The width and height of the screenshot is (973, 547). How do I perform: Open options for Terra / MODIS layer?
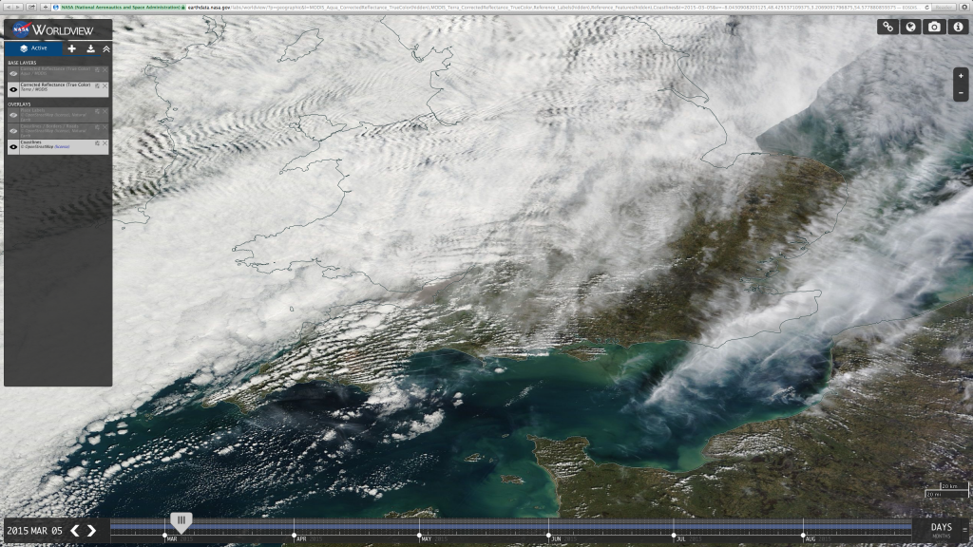pos(98,85)
